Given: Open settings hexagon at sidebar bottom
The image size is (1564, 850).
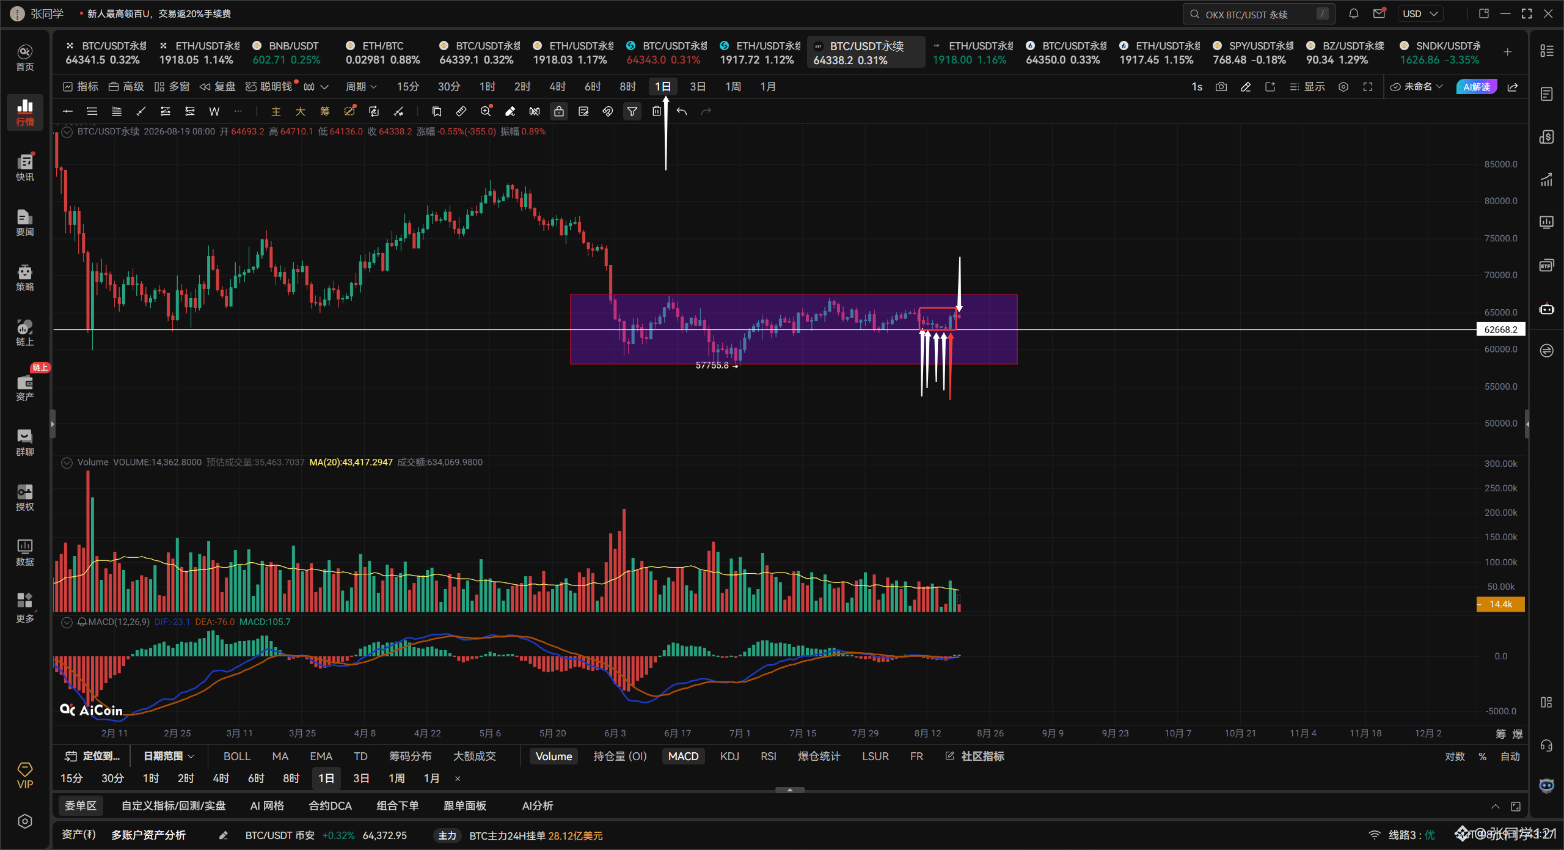Looking at the screenshot, I should [25, 821].
